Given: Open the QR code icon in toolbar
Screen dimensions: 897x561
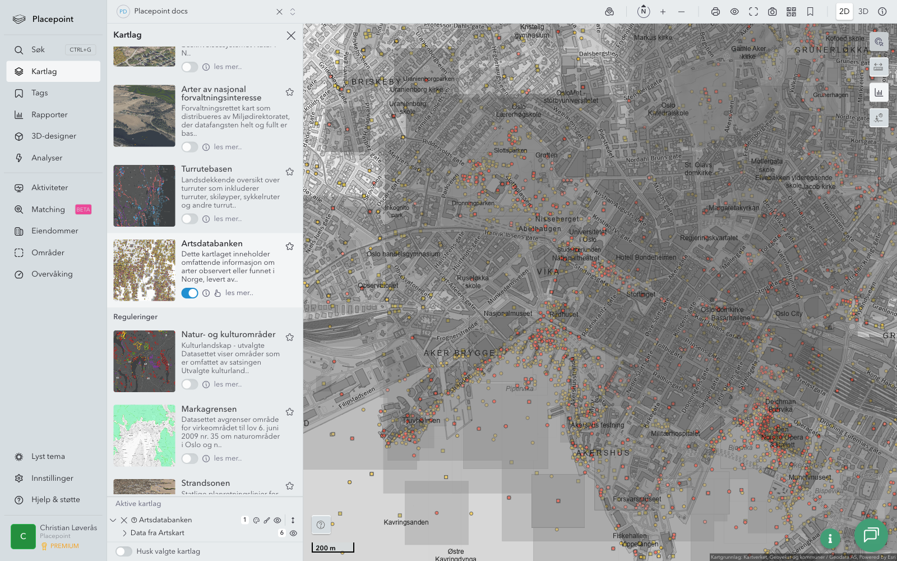Looking at the screenshot, I should [x=791, y=12].
